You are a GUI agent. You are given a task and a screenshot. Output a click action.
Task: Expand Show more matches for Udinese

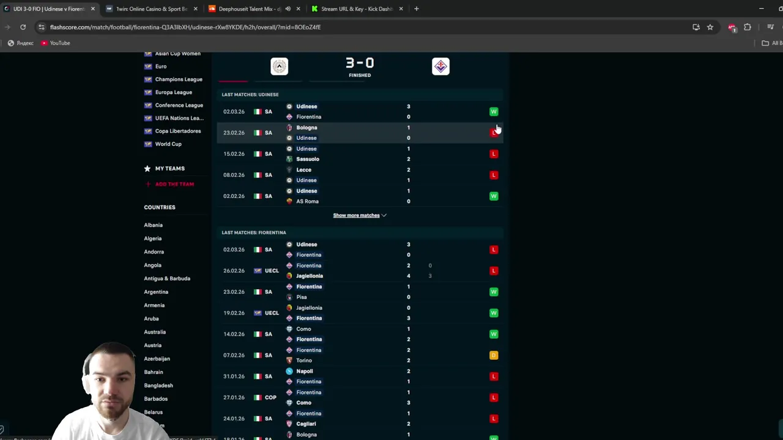click(x=360, y=215)
